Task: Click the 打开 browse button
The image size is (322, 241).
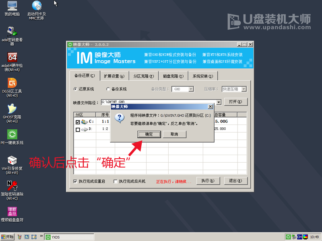Action: click(235, 102)
